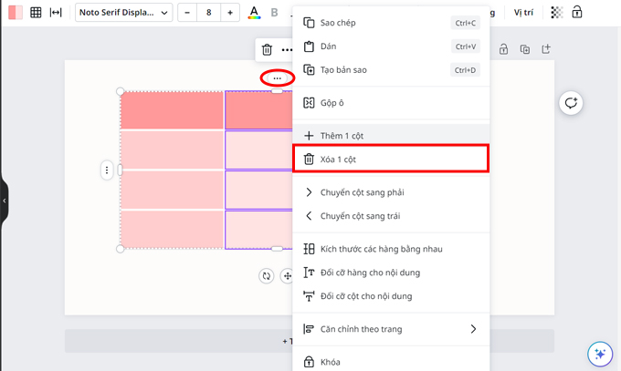Image resolution: width=621 pixels, height=371 pixels.
Task: Increase font size with plus button
Action: point(229,13)
